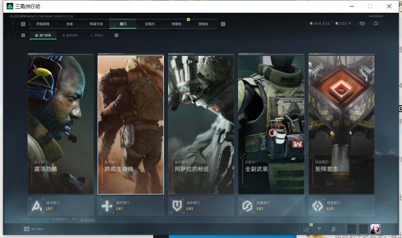Open the 开始游戏 tab
402x238 pixels.
pyautogui.click(x=42, y=24)
